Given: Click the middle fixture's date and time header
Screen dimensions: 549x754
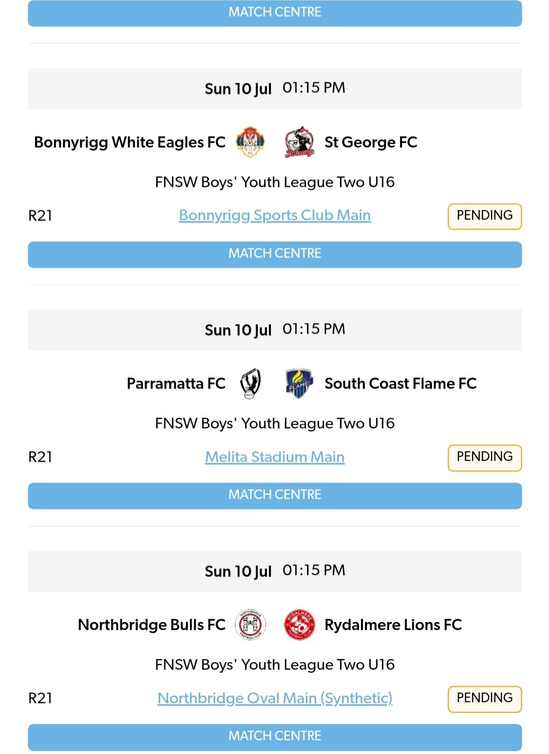Looking at the screenshot, I should point(274,330).
